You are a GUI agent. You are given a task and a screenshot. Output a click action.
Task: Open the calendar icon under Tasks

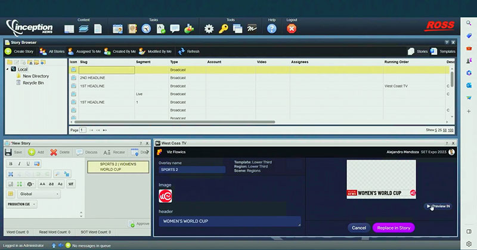117,29
